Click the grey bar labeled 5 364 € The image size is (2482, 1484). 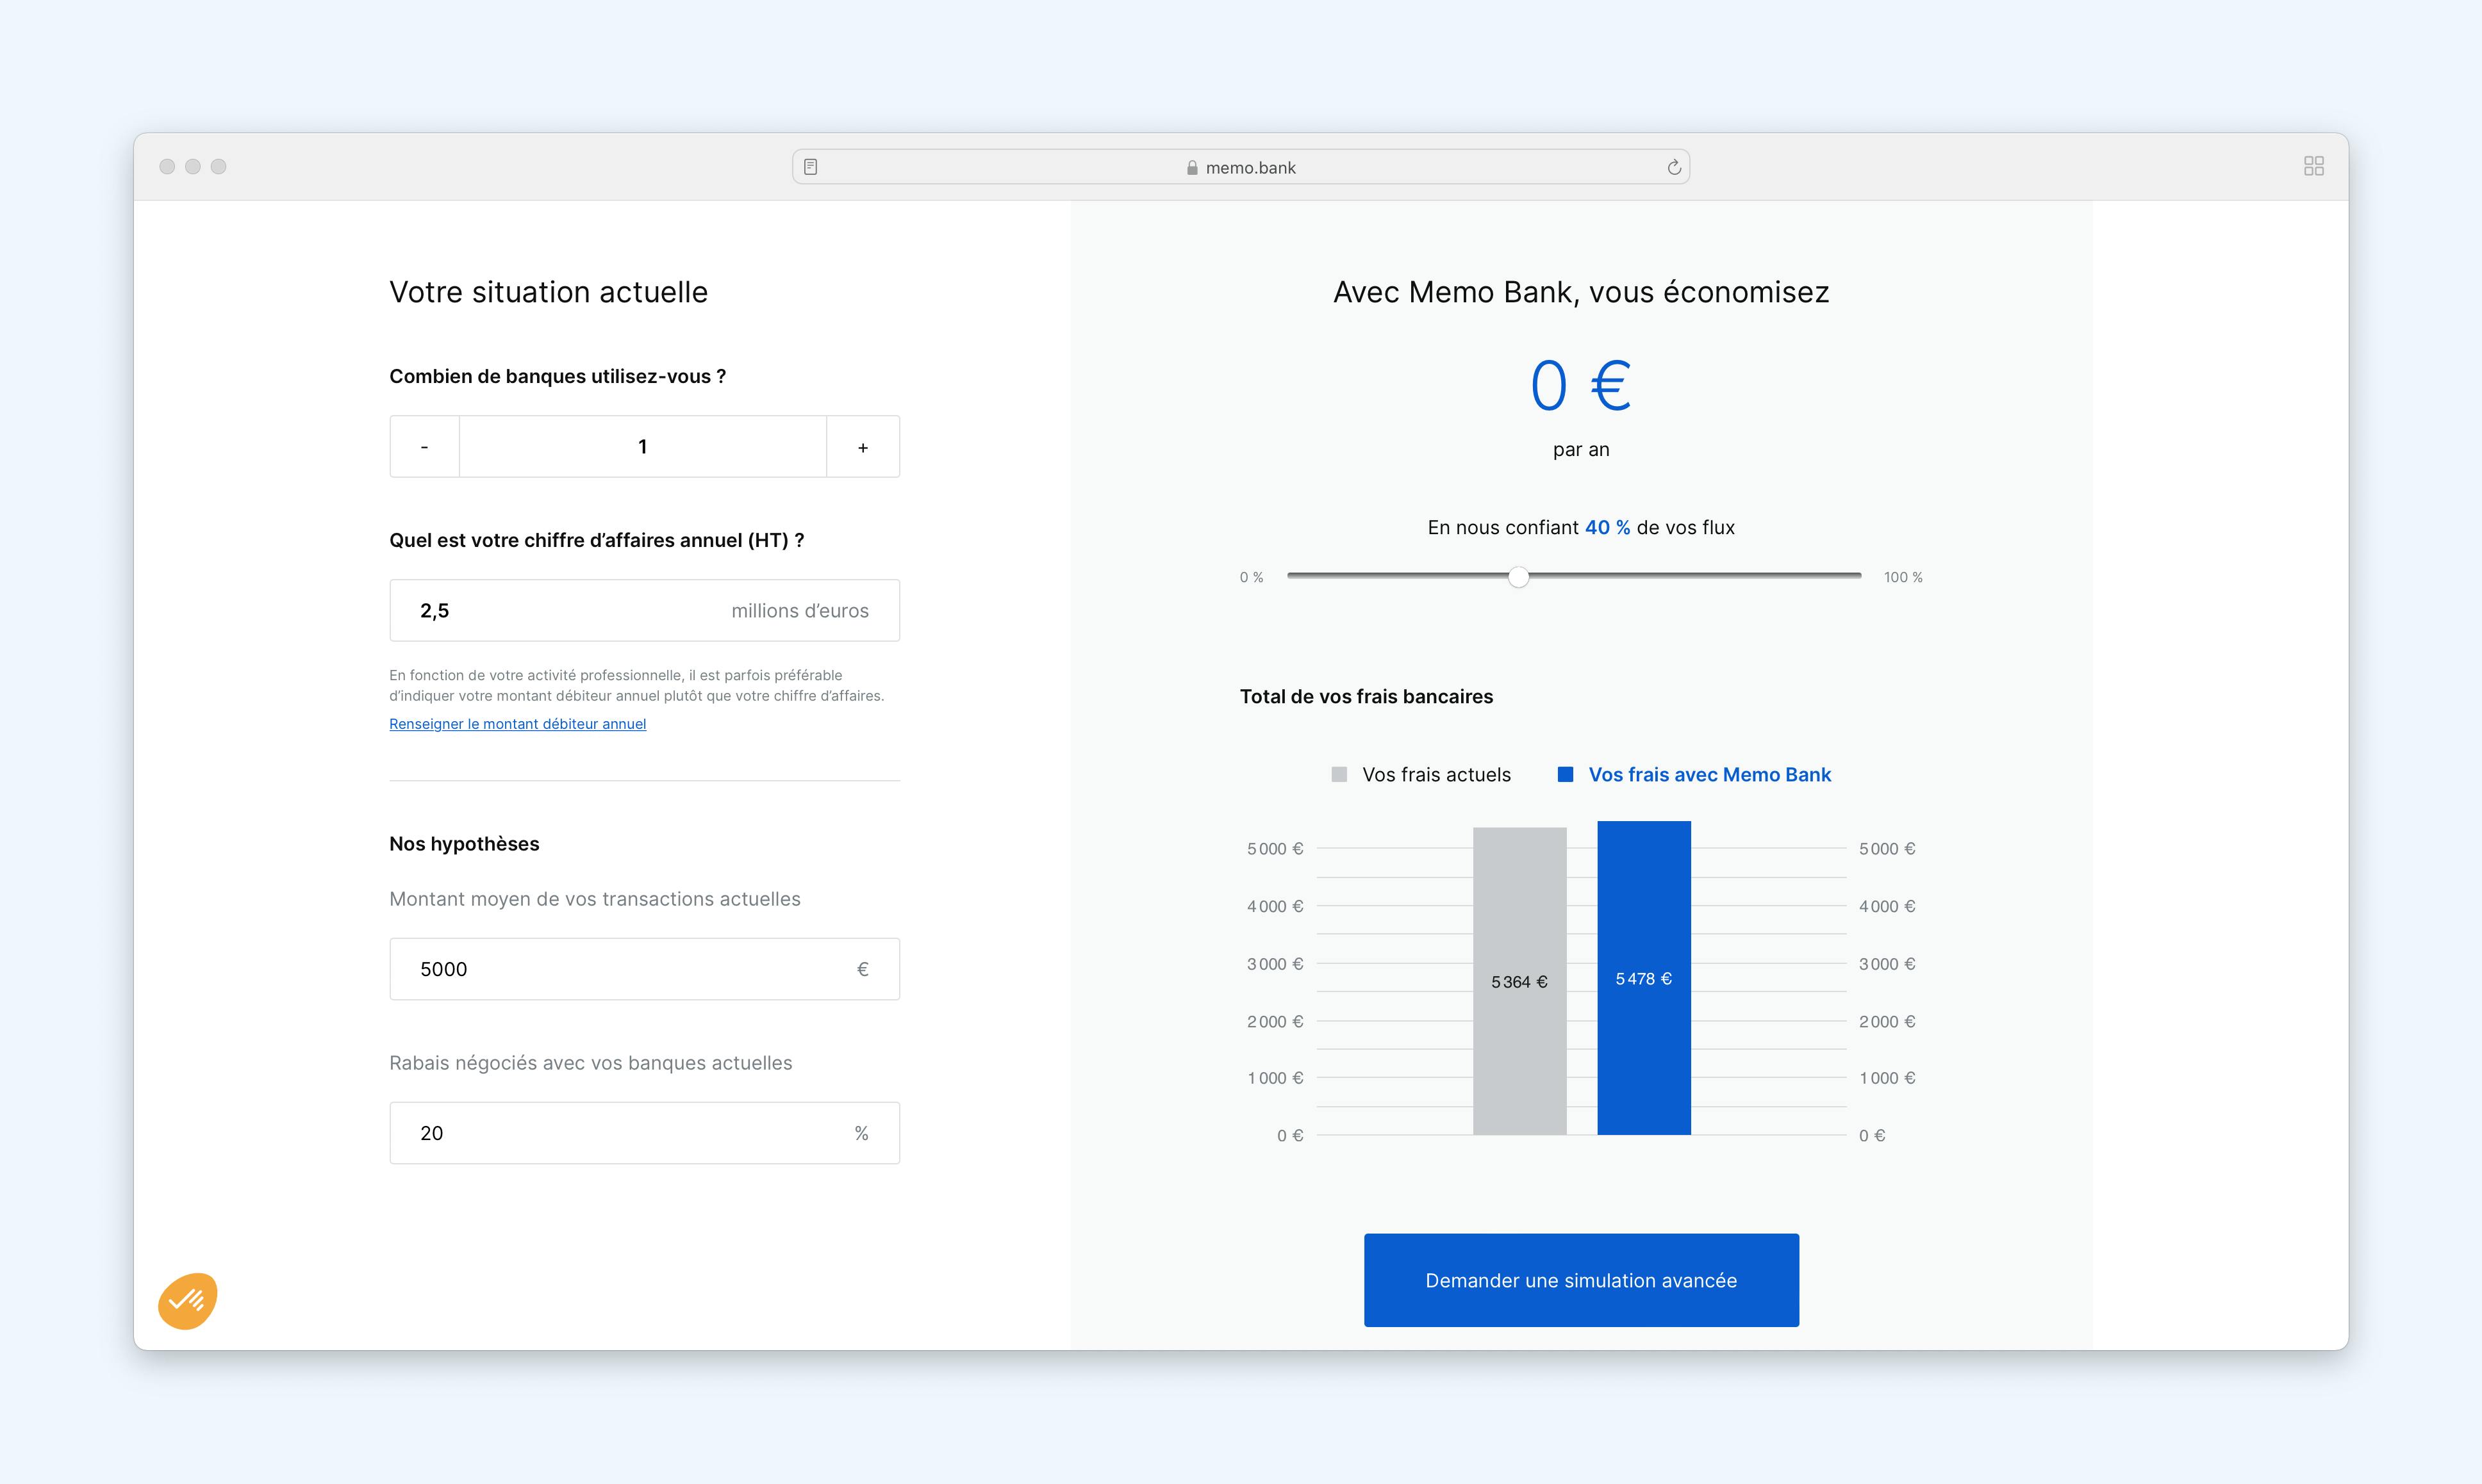click(x=1519, y=981)
